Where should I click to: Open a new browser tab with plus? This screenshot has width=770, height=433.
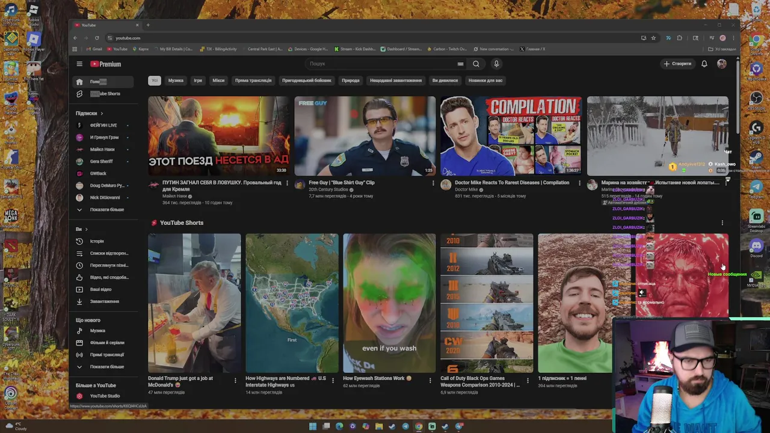coord(148,25)
